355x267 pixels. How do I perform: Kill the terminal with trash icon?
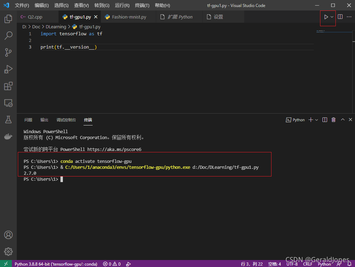pyautogui.click(x=333, y=120)
